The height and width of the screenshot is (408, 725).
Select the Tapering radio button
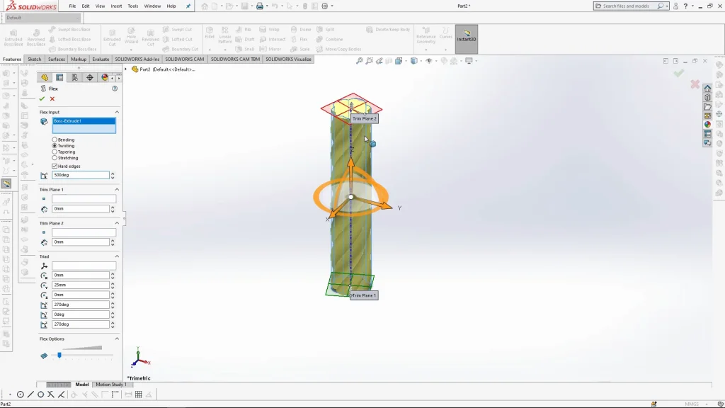(x=55, y=152)
